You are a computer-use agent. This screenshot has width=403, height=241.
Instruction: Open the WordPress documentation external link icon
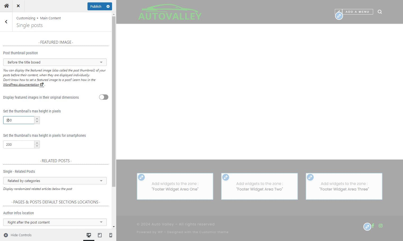click(42, 84)
